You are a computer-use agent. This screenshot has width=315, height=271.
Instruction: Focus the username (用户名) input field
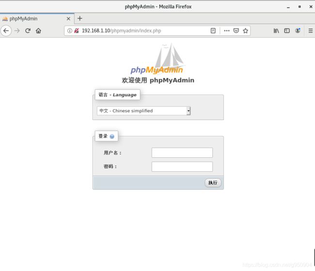(x=182, y=152)
